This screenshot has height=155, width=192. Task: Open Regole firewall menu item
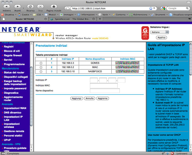click(x=13, y=55)
